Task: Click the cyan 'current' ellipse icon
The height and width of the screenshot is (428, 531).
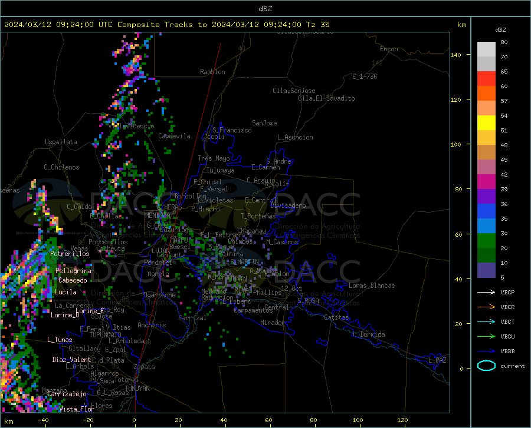Action: click(x=486, y=366)
